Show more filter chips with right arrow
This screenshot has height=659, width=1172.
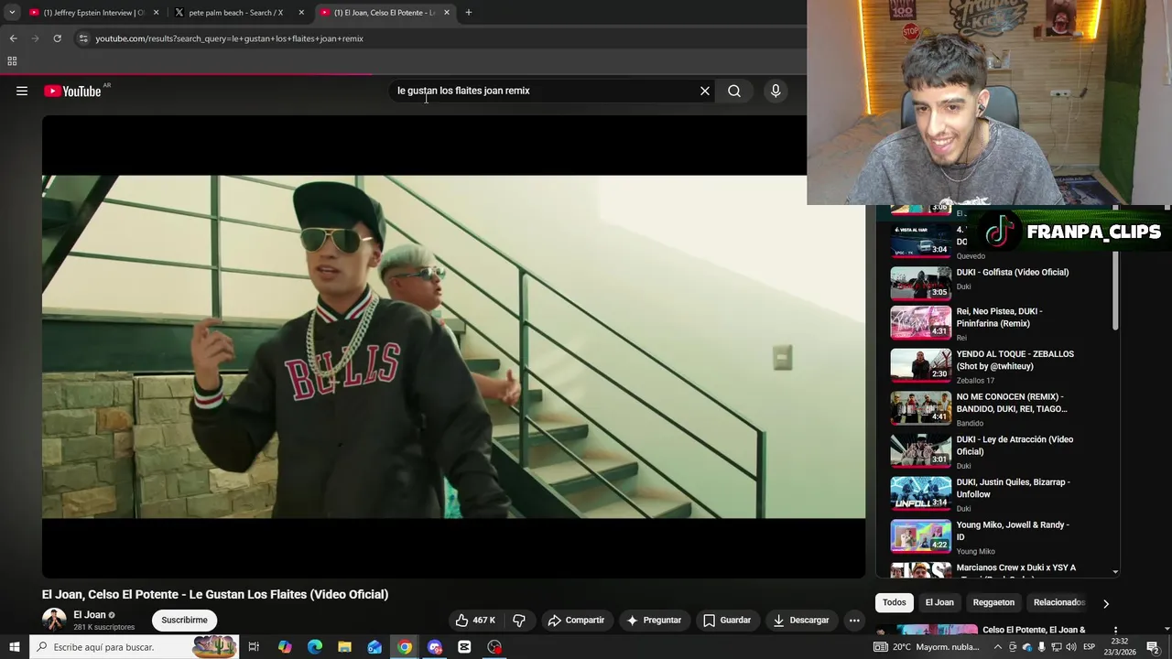[1105, 603]
